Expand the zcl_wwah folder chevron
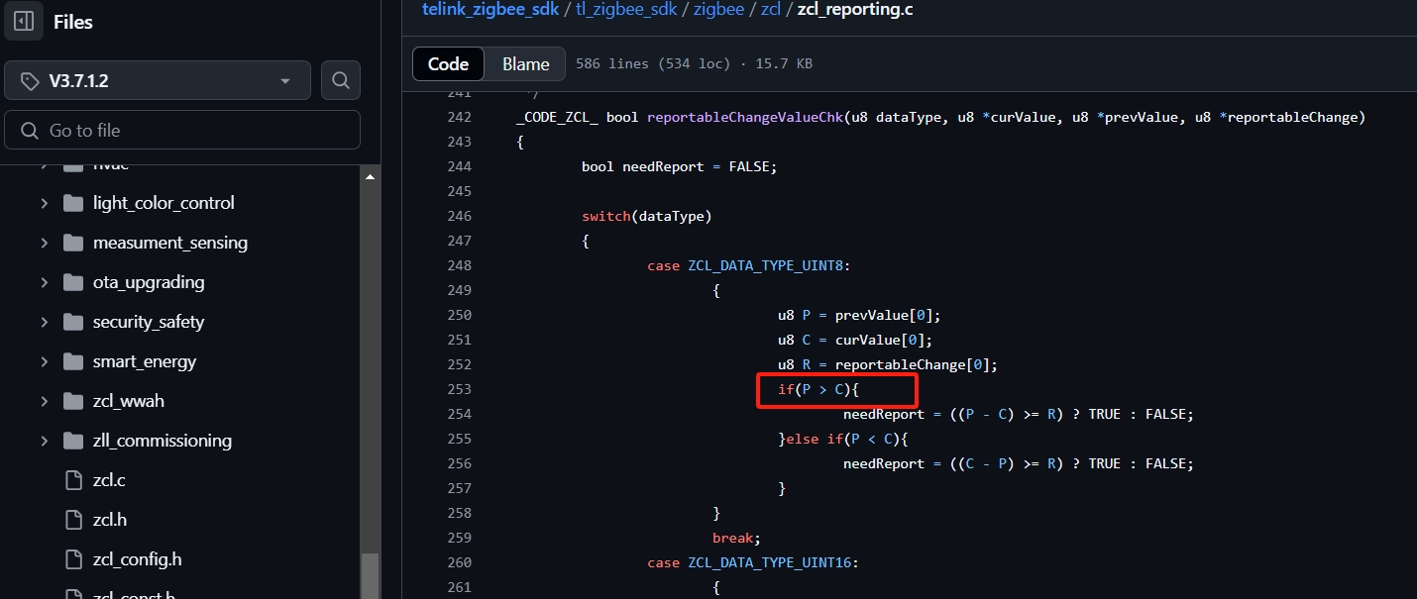1417x599 pixels. [44, 401]
